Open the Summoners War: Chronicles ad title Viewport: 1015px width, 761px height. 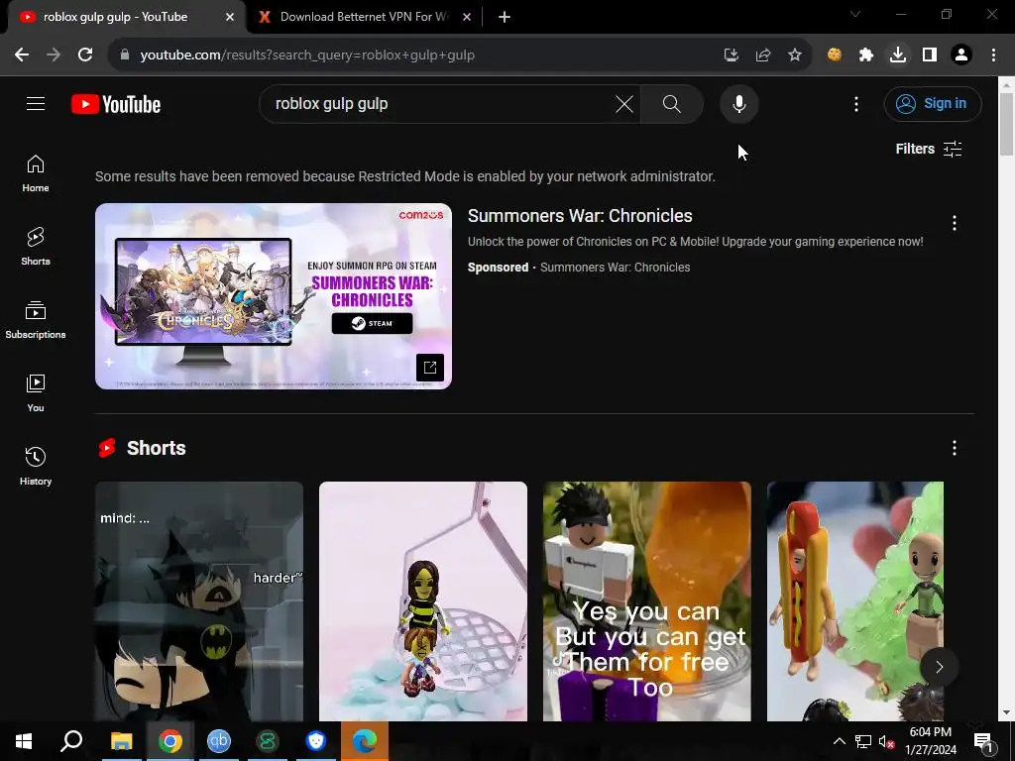pos(580,215)
